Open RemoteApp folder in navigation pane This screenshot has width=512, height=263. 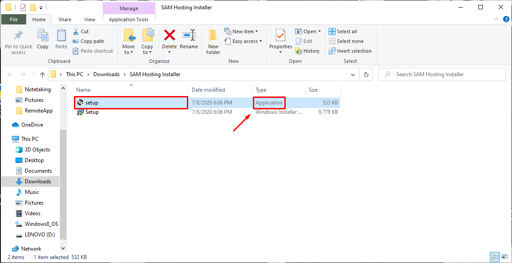[34, 111]
